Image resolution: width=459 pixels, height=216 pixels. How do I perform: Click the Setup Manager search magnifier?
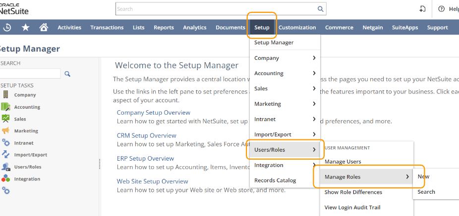click(x=67, y=74)
